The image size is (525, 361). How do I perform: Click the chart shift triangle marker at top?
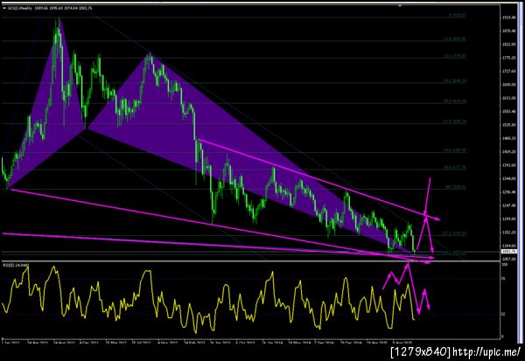coord(400,6)
